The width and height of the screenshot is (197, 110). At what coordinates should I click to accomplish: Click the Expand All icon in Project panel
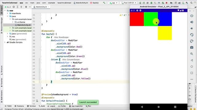point(18,7)
